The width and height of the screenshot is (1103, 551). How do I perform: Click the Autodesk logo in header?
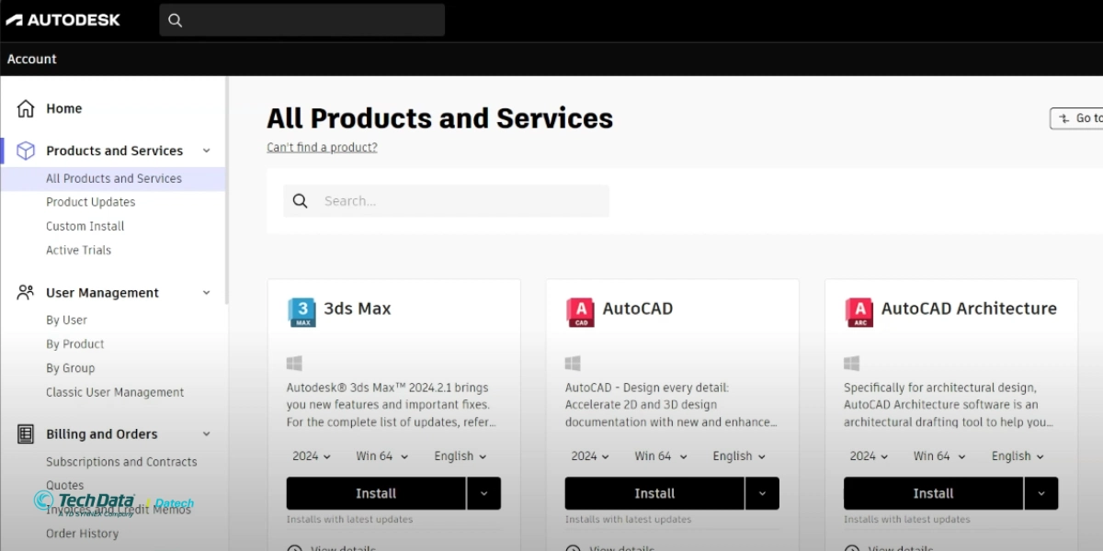[63, 19]
